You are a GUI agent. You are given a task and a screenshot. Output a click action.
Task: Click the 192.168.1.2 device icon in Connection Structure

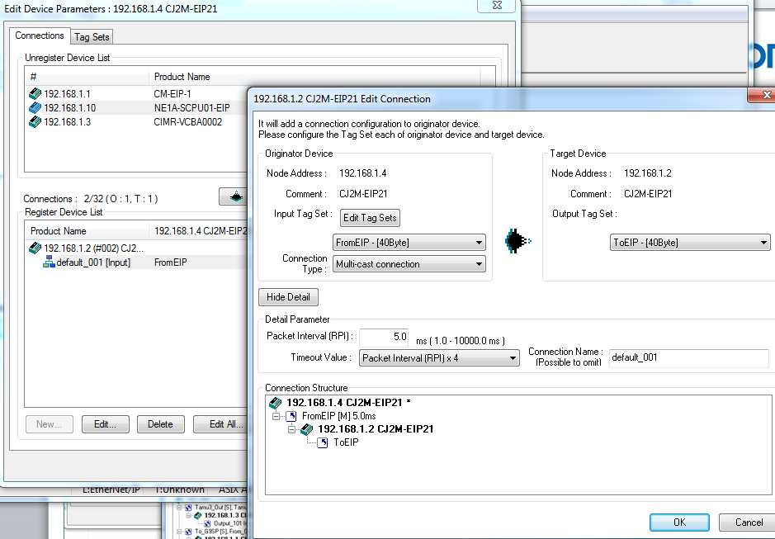click(307, 429)
